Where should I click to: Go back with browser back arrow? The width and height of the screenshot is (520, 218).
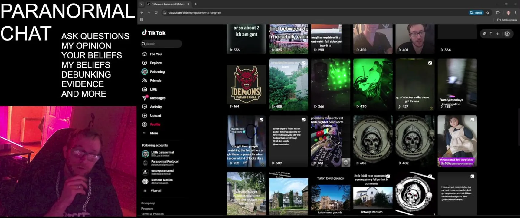click(x=142, y=12)
